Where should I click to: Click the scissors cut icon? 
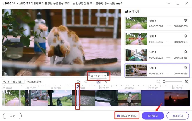tap(98, 82)
